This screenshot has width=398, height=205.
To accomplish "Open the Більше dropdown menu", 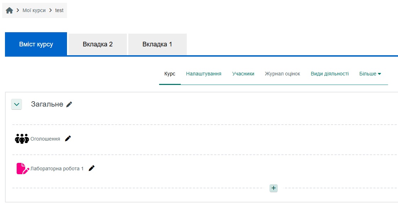I will pos(370,74).
